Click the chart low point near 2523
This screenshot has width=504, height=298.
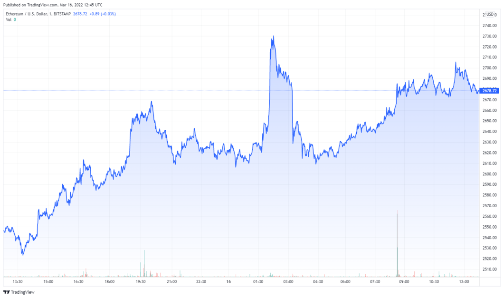[x=22, y=255]
